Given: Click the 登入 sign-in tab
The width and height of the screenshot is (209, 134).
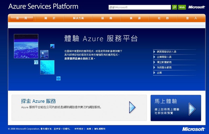Looking at the screenshot, I should (x=191, y=18).
